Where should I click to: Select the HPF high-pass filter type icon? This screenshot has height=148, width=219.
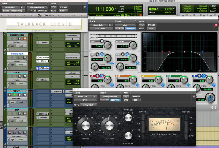(x=102, y=54)
